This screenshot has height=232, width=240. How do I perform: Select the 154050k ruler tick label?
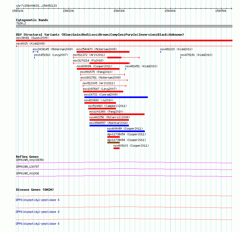[221, 11]
